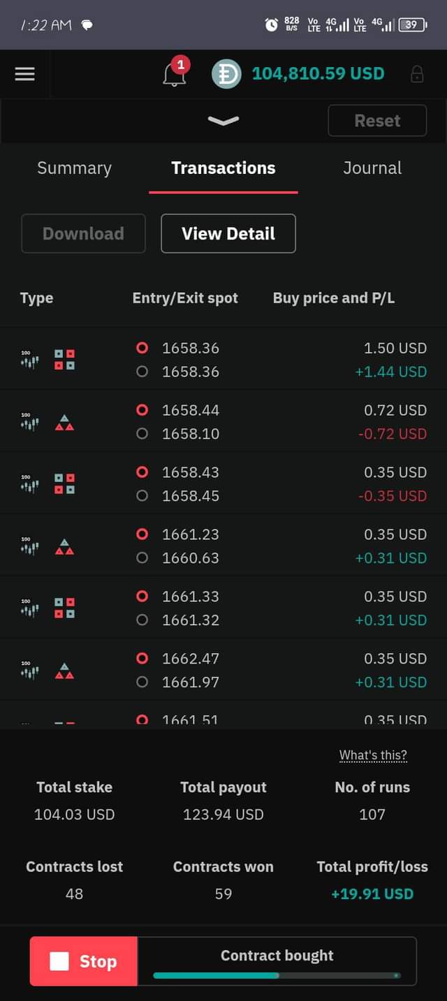Collapse the panel with the chevron
Viewport: 447px width, 1001px height.
point(223,121)
